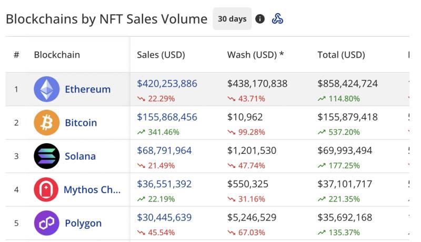Click Solana sales value $68,791,964
Viewport: 421px width, 242px height.
(164, 151)
